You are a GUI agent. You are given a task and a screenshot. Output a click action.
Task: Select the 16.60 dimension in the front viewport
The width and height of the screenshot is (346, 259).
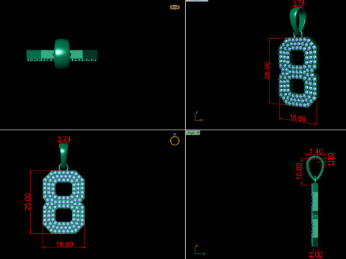tap(64, 245)
